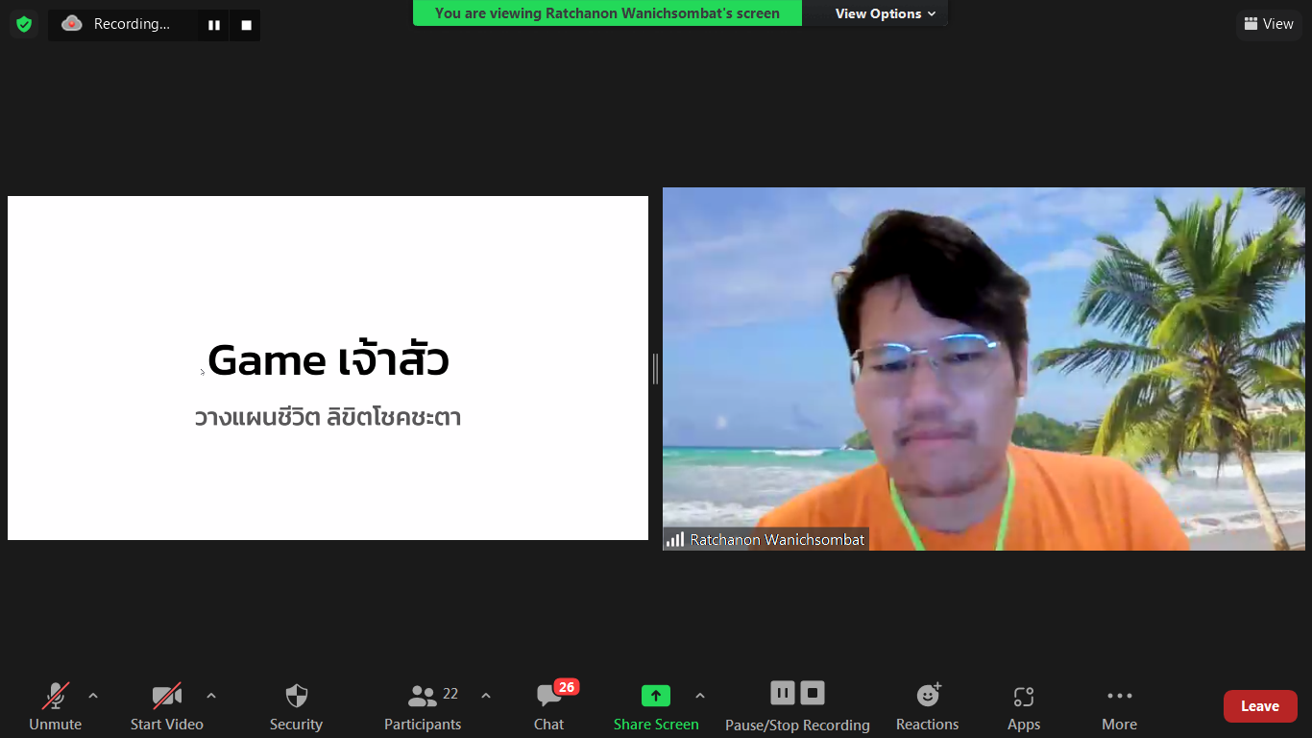
Task: Open the Apps panel
Action: [1024, 707]
